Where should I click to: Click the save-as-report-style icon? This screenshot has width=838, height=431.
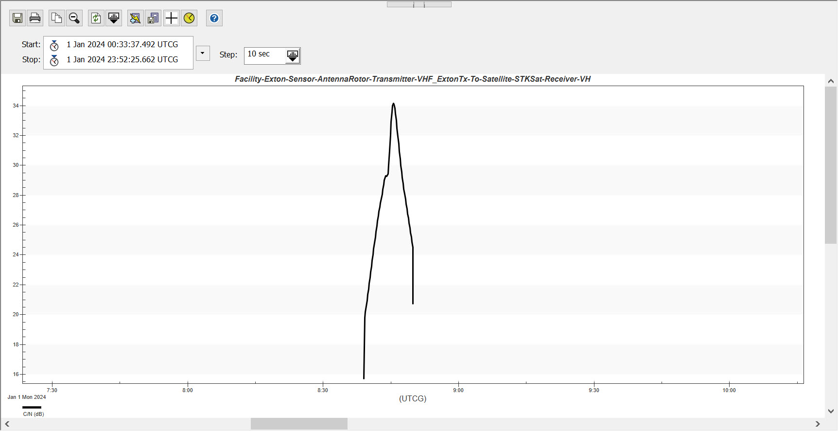153,18
